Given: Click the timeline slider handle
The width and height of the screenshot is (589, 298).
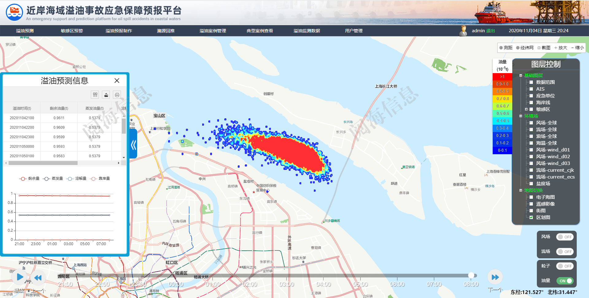Looking at the screenshot, I should pyautogui.click(x=471, y=275).
